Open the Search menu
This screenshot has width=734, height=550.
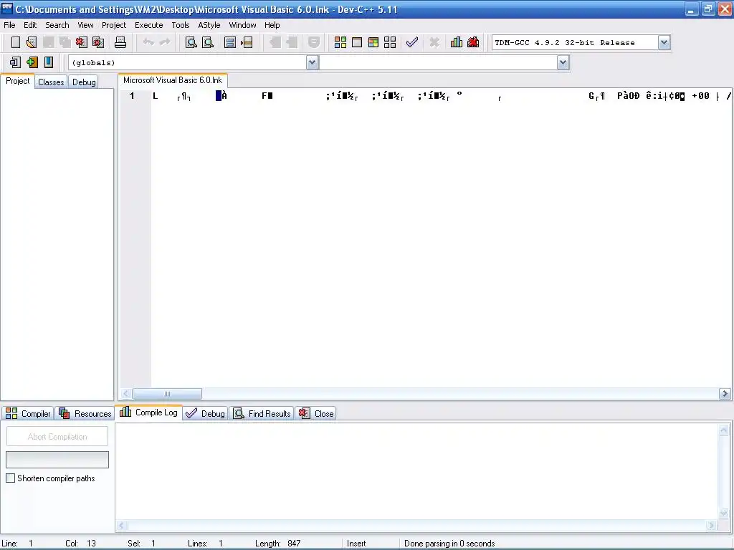coord(57,25)
